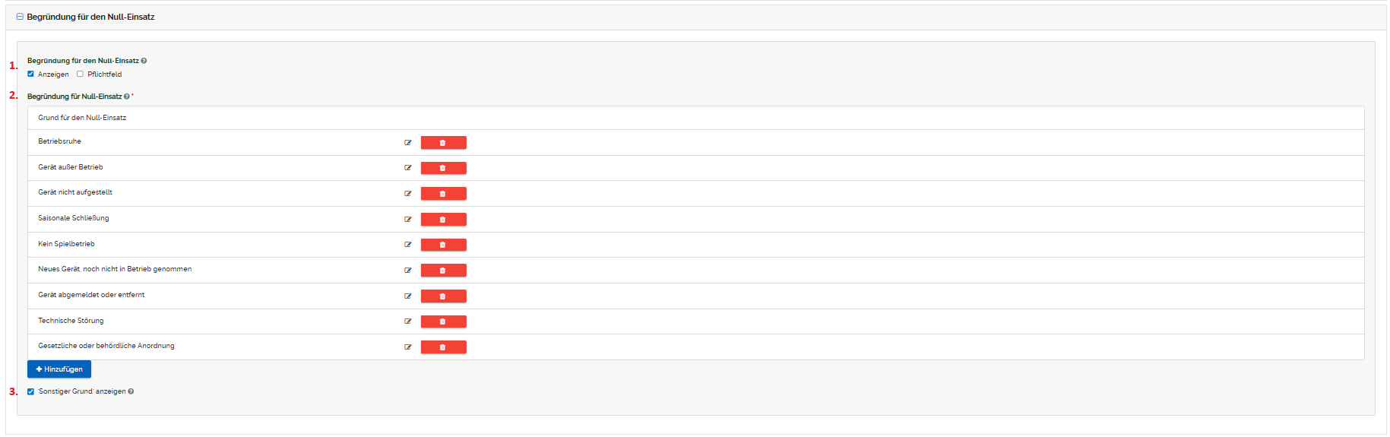The height and width of the screenshot is (437, 1390).
Task: Edit the Technische Störung entry
Action: [408, 321]
